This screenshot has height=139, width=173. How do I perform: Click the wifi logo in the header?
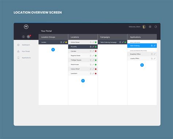pyautogui.click(x=26, y=27)
